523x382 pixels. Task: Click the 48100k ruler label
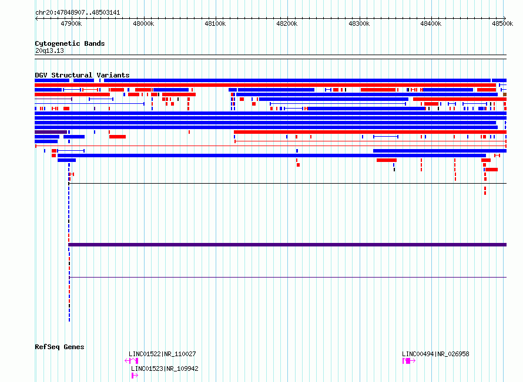click(x=215, y=23)
